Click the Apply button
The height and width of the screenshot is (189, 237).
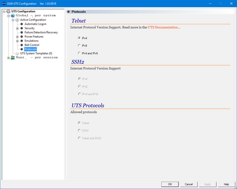click(x=208, y=184)
